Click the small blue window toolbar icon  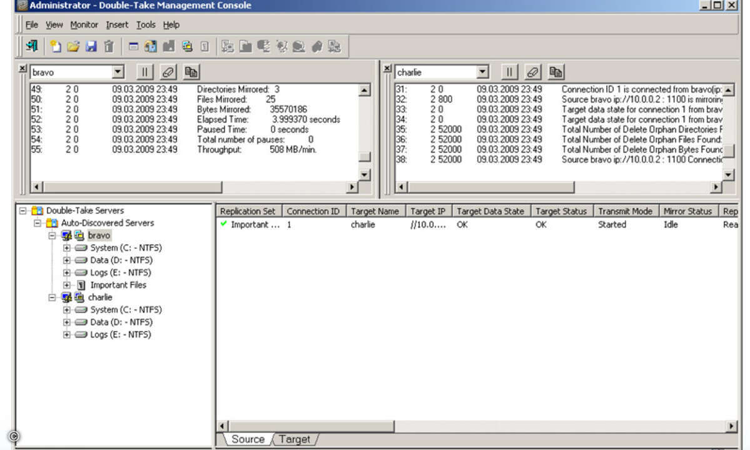coord(133,46)
